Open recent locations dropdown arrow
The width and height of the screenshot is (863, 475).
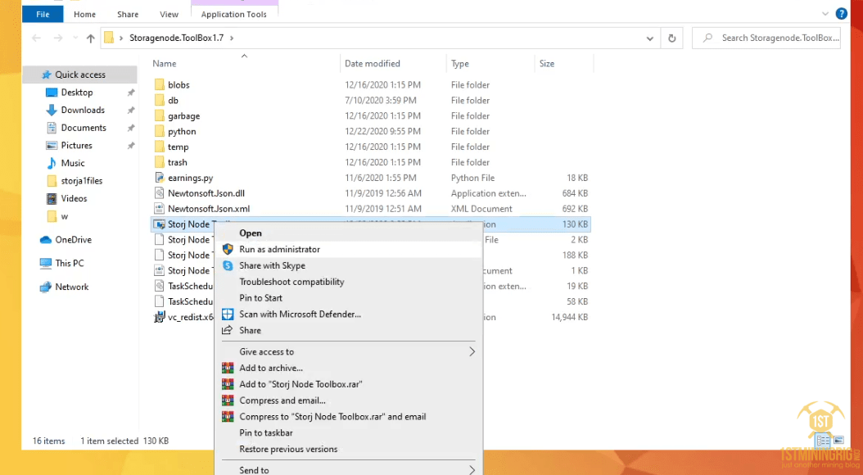[75, 38]
